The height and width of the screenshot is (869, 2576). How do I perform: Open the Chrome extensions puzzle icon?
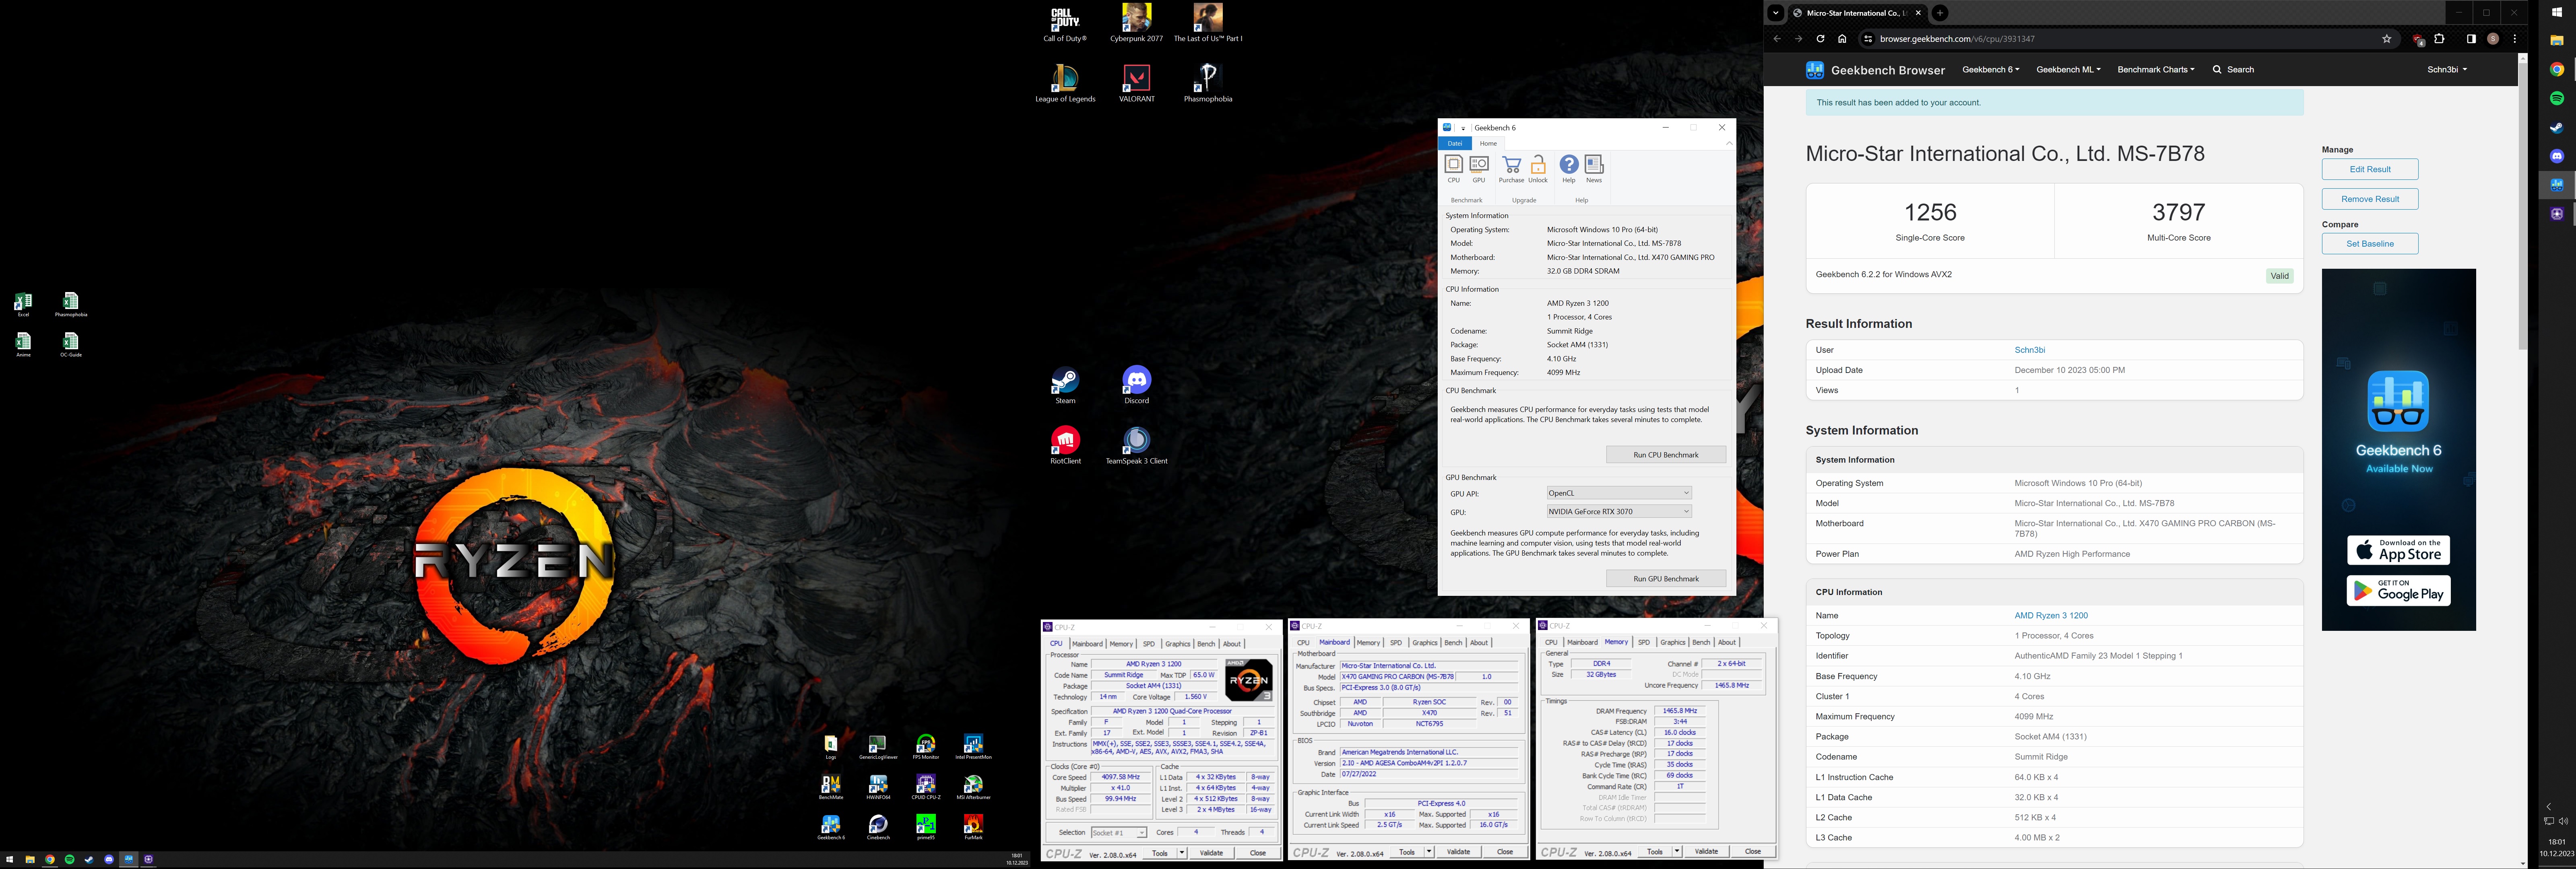click(x=2440, y=39)
